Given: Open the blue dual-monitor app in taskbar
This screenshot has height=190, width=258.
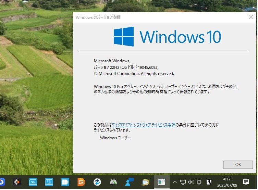Looking at the screenshot, I should (49, 182).
